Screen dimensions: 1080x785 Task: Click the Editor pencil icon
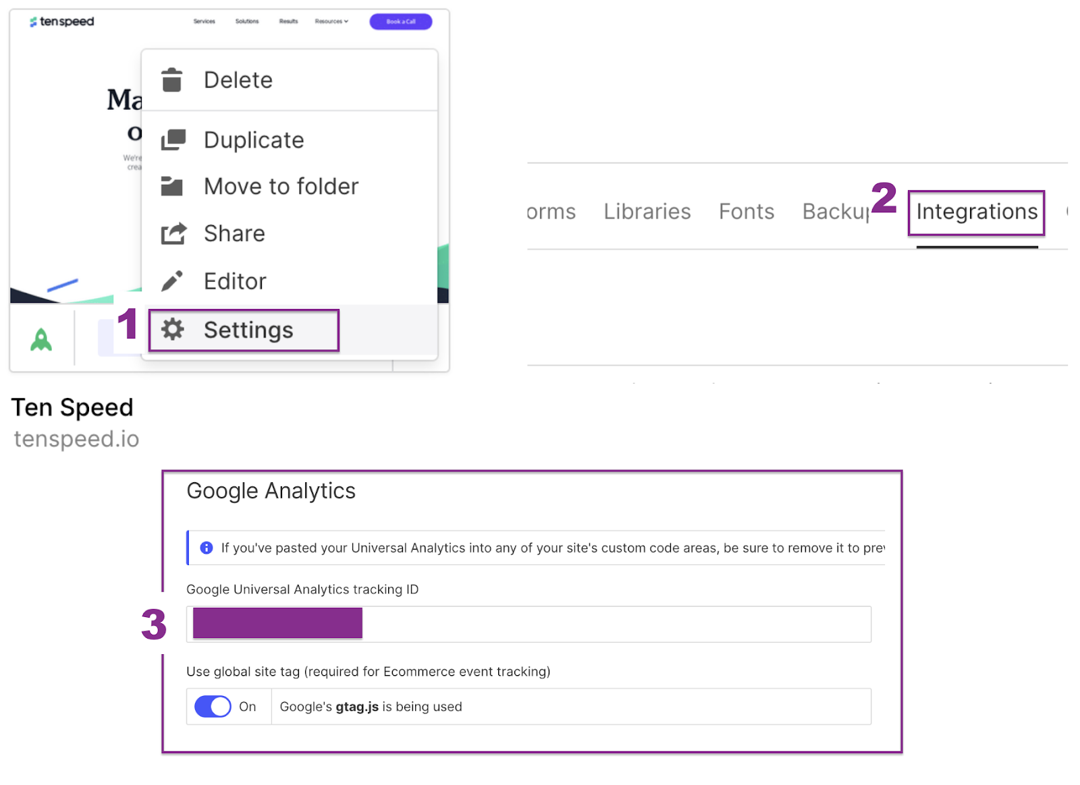(x=172, y=281)
